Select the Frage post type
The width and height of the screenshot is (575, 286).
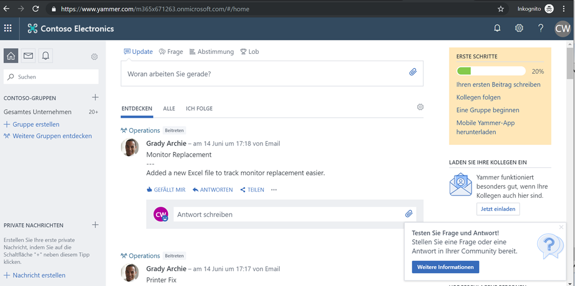(x=171, y=52)
